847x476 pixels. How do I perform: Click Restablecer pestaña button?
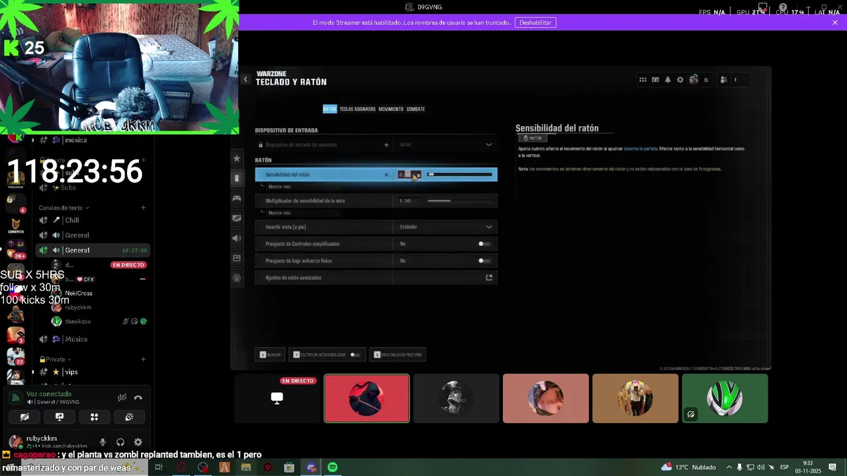pyautogui.click(x=398, y=355)
